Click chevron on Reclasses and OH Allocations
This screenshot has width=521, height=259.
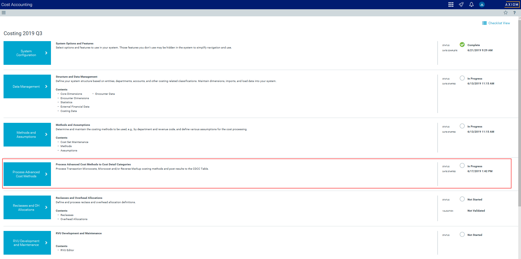pos(46,207)
